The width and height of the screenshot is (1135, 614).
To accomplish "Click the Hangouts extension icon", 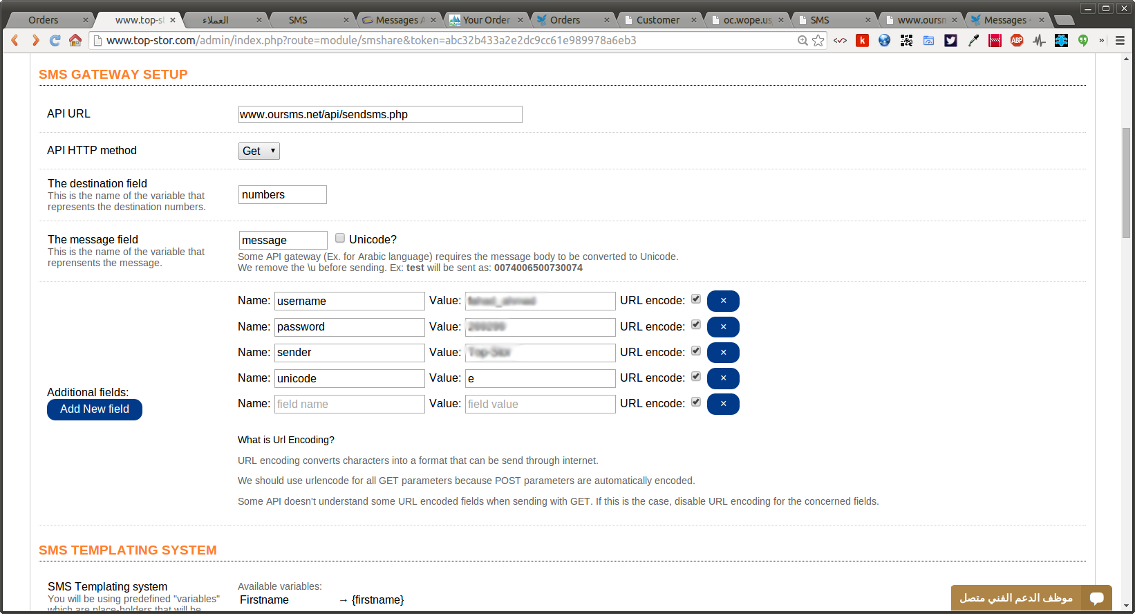I will click(x=1083, y=41).
